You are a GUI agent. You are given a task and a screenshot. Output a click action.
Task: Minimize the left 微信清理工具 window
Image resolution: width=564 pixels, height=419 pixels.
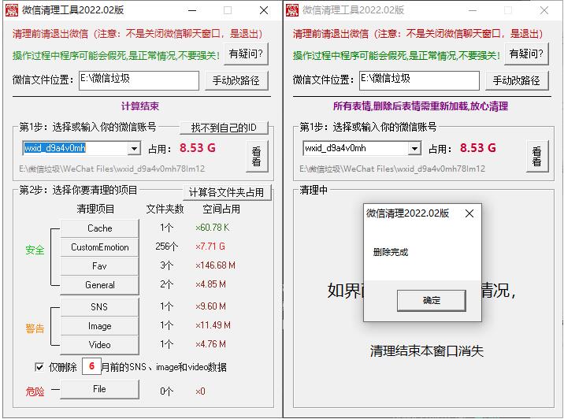click(192, 10)
